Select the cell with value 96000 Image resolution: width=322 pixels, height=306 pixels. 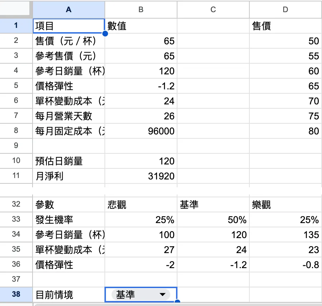141,131
